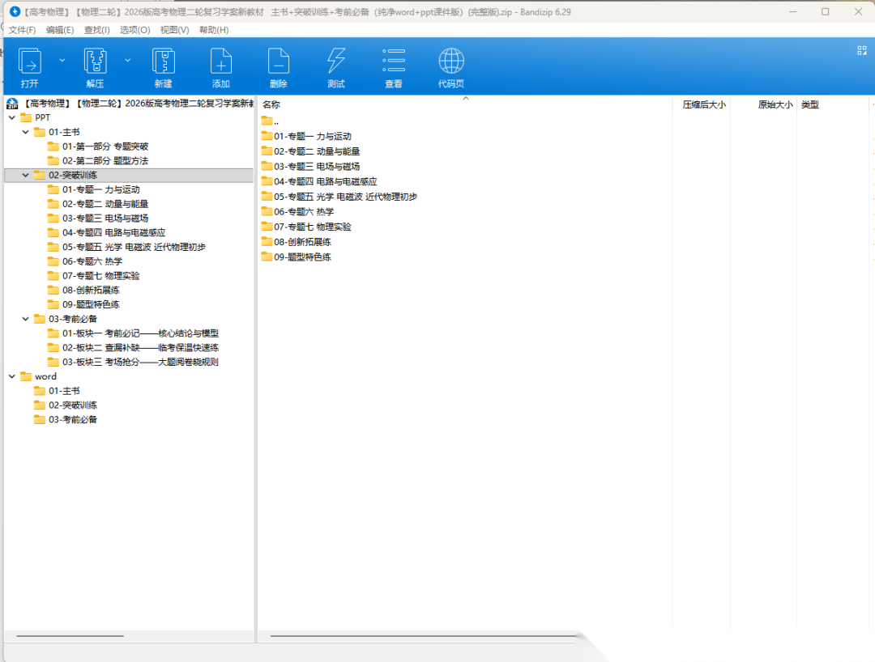This screenshot has width=875, height=662.
Task: Click the View (查看) list icon
Action: tap(394, 62)
